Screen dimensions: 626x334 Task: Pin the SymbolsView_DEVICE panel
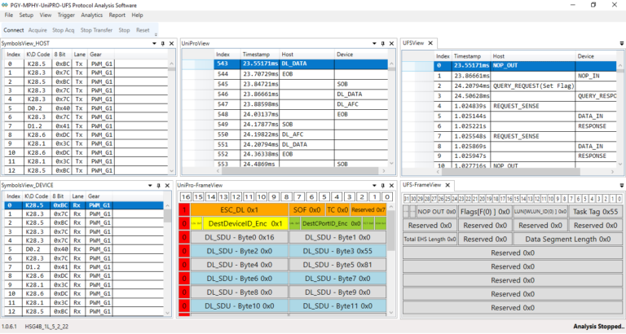[158, 186]
